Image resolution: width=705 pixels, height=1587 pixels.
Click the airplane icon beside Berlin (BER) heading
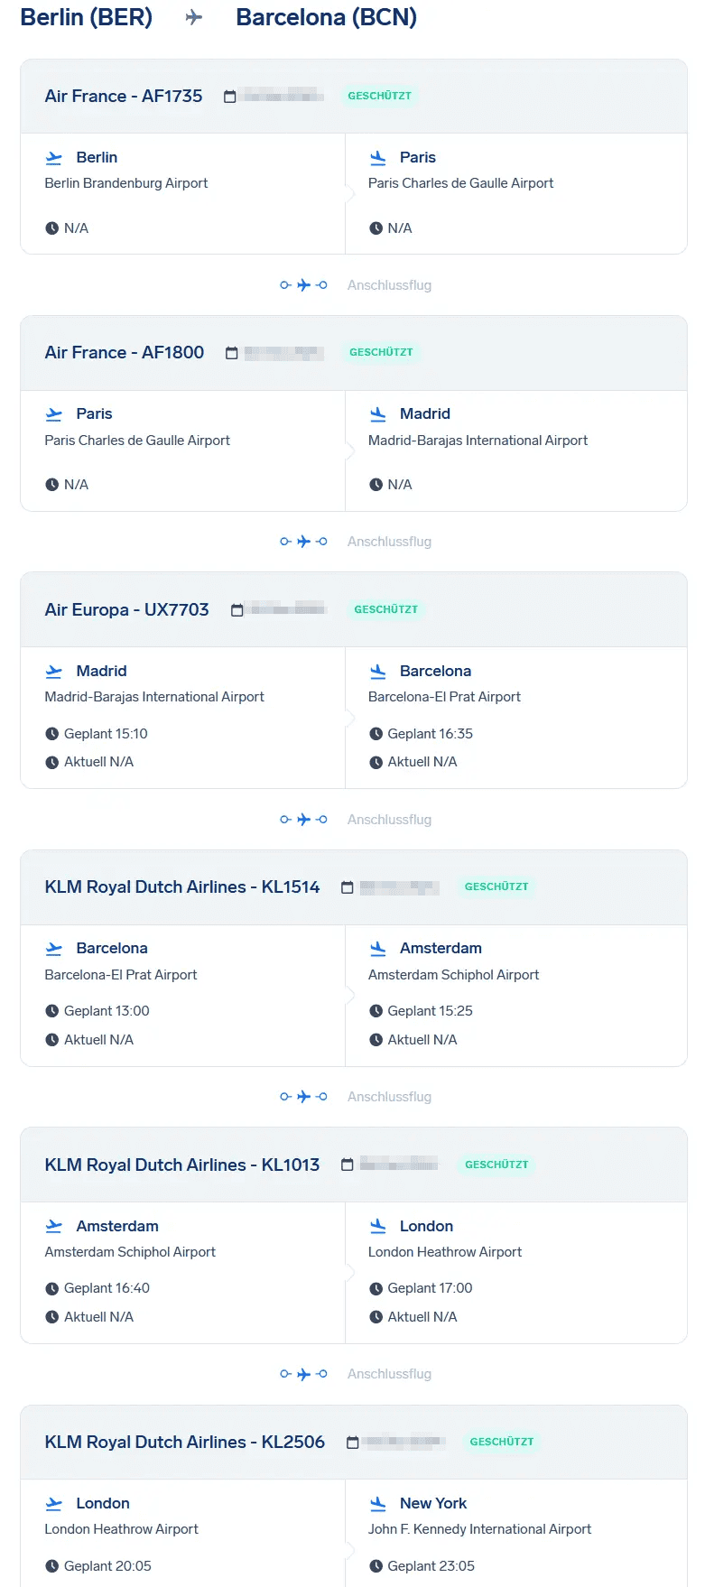pos(194,17)
